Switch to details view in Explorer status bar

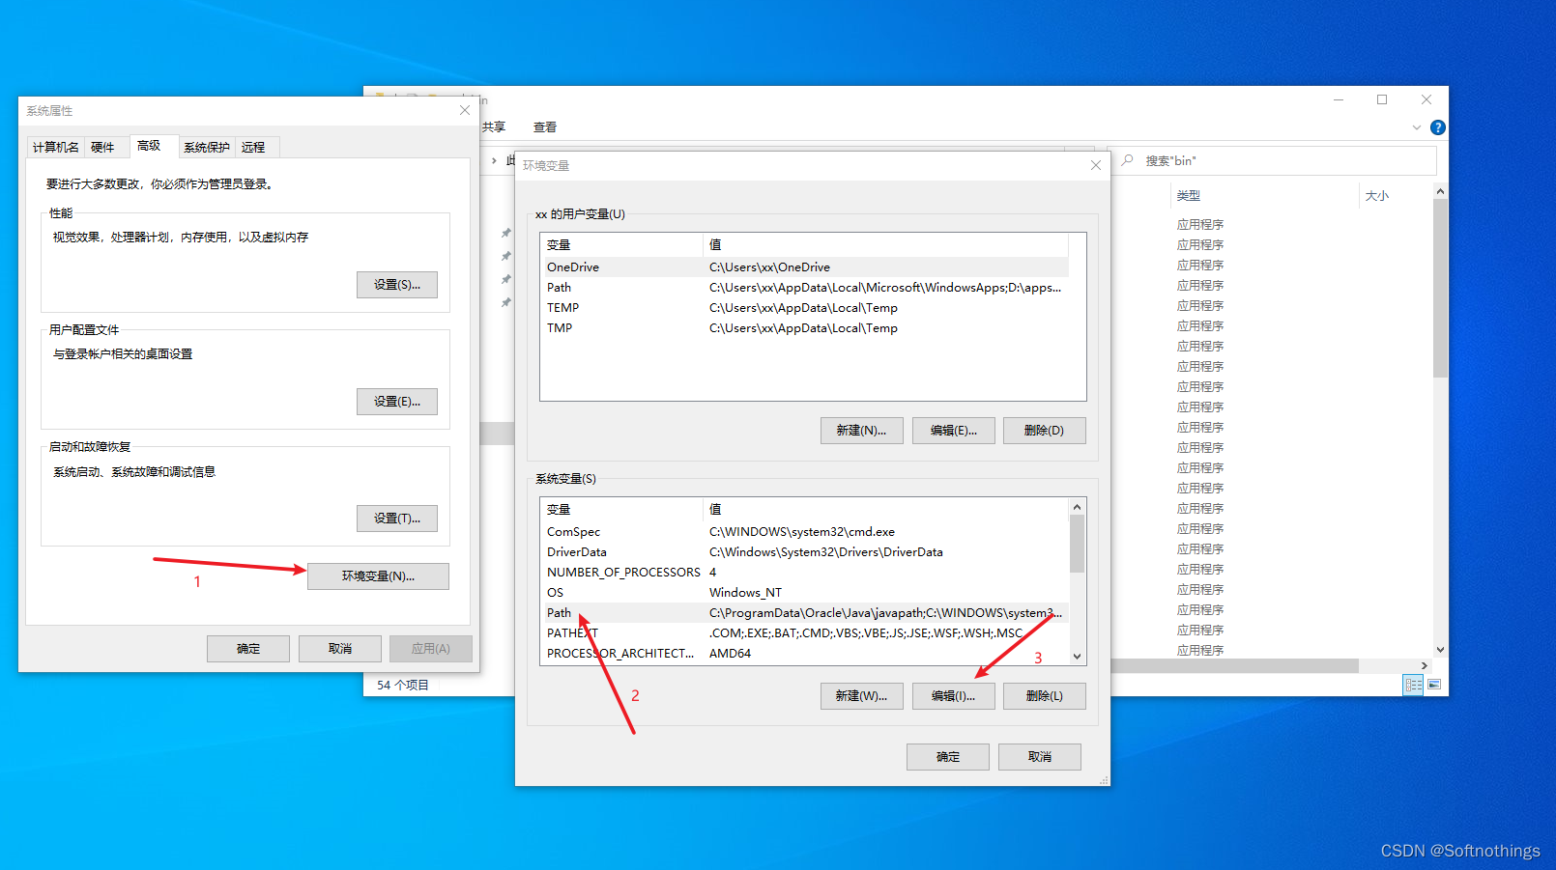[x=1413, y=685]
